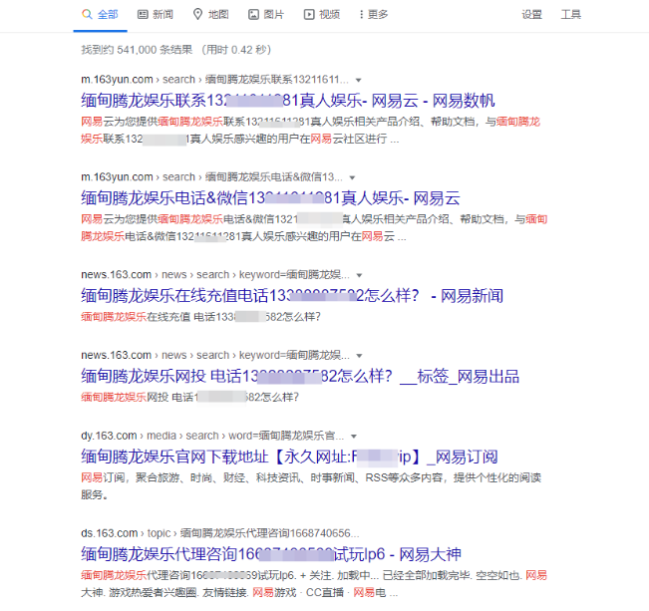Click the picture icon for 图片

[x=253, y=15]
